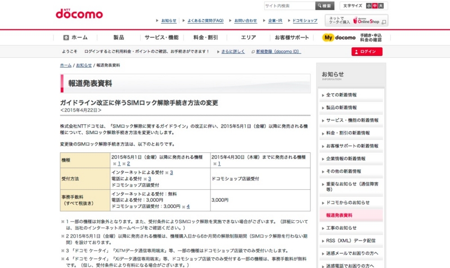Open RSS(XML)データ配信 in sidebar

click(x=351, y=241)
